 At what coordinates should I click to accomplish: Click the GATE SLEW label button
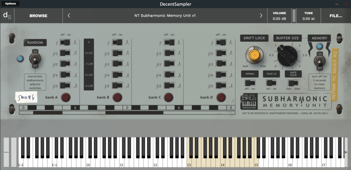coord(293,74)
